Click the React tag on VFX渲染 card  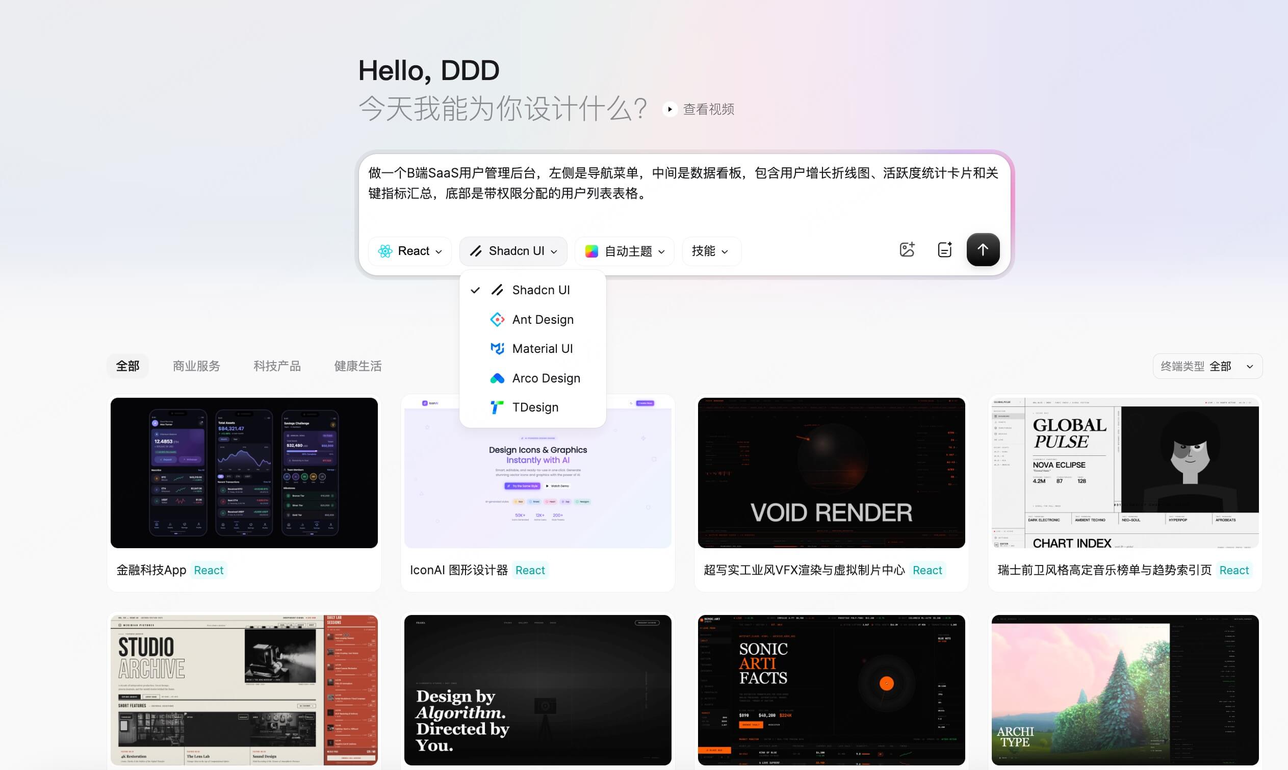coord(927,570)
